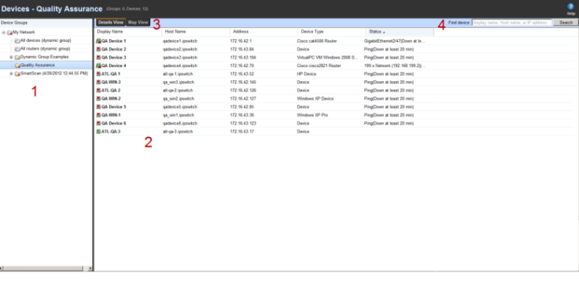Sort by Display Name column header
This screenshot has width=579, height=286.
click(127, 32)
